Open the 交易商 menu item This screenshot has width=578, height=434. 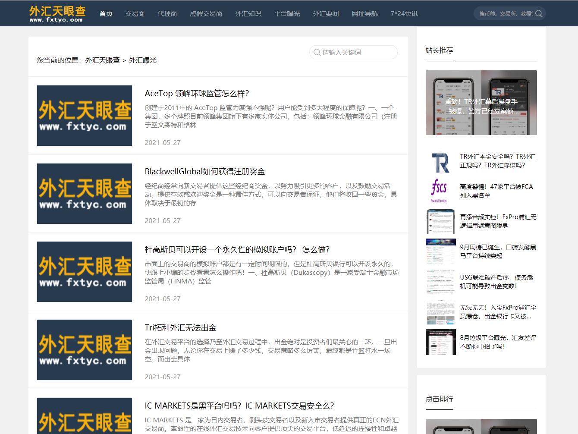(135, 14)
